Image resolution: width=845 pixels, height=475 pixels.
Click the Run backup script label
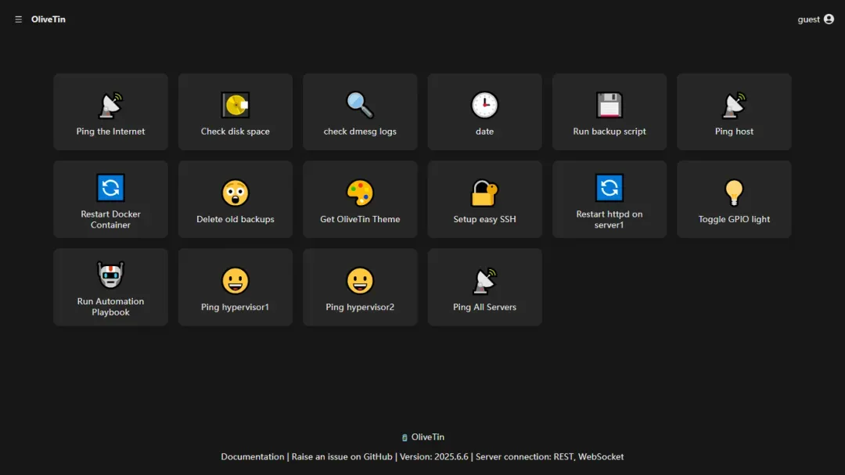[609, 131]
